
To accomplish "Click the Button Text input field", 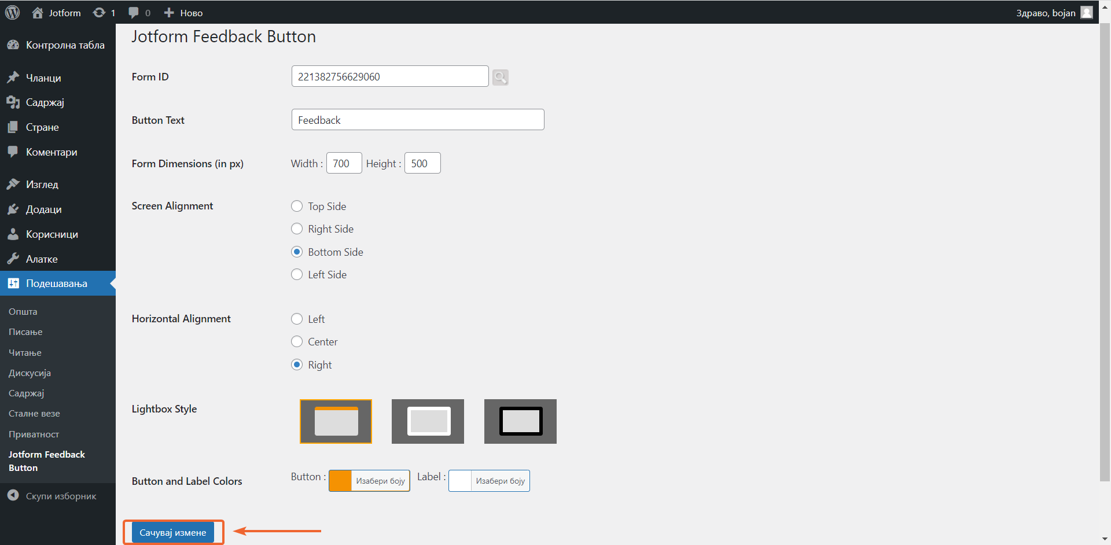I will coord(418,120).
